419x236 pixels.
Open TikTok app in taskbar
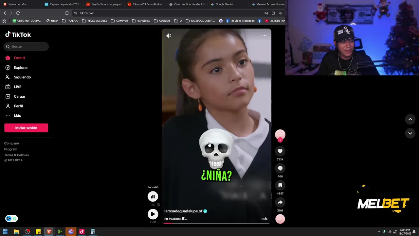click(82, 232)
